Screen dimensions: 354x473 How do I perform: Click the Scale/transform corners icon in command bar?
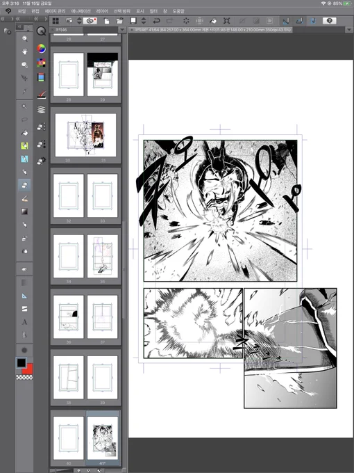[x=227, y=21]
